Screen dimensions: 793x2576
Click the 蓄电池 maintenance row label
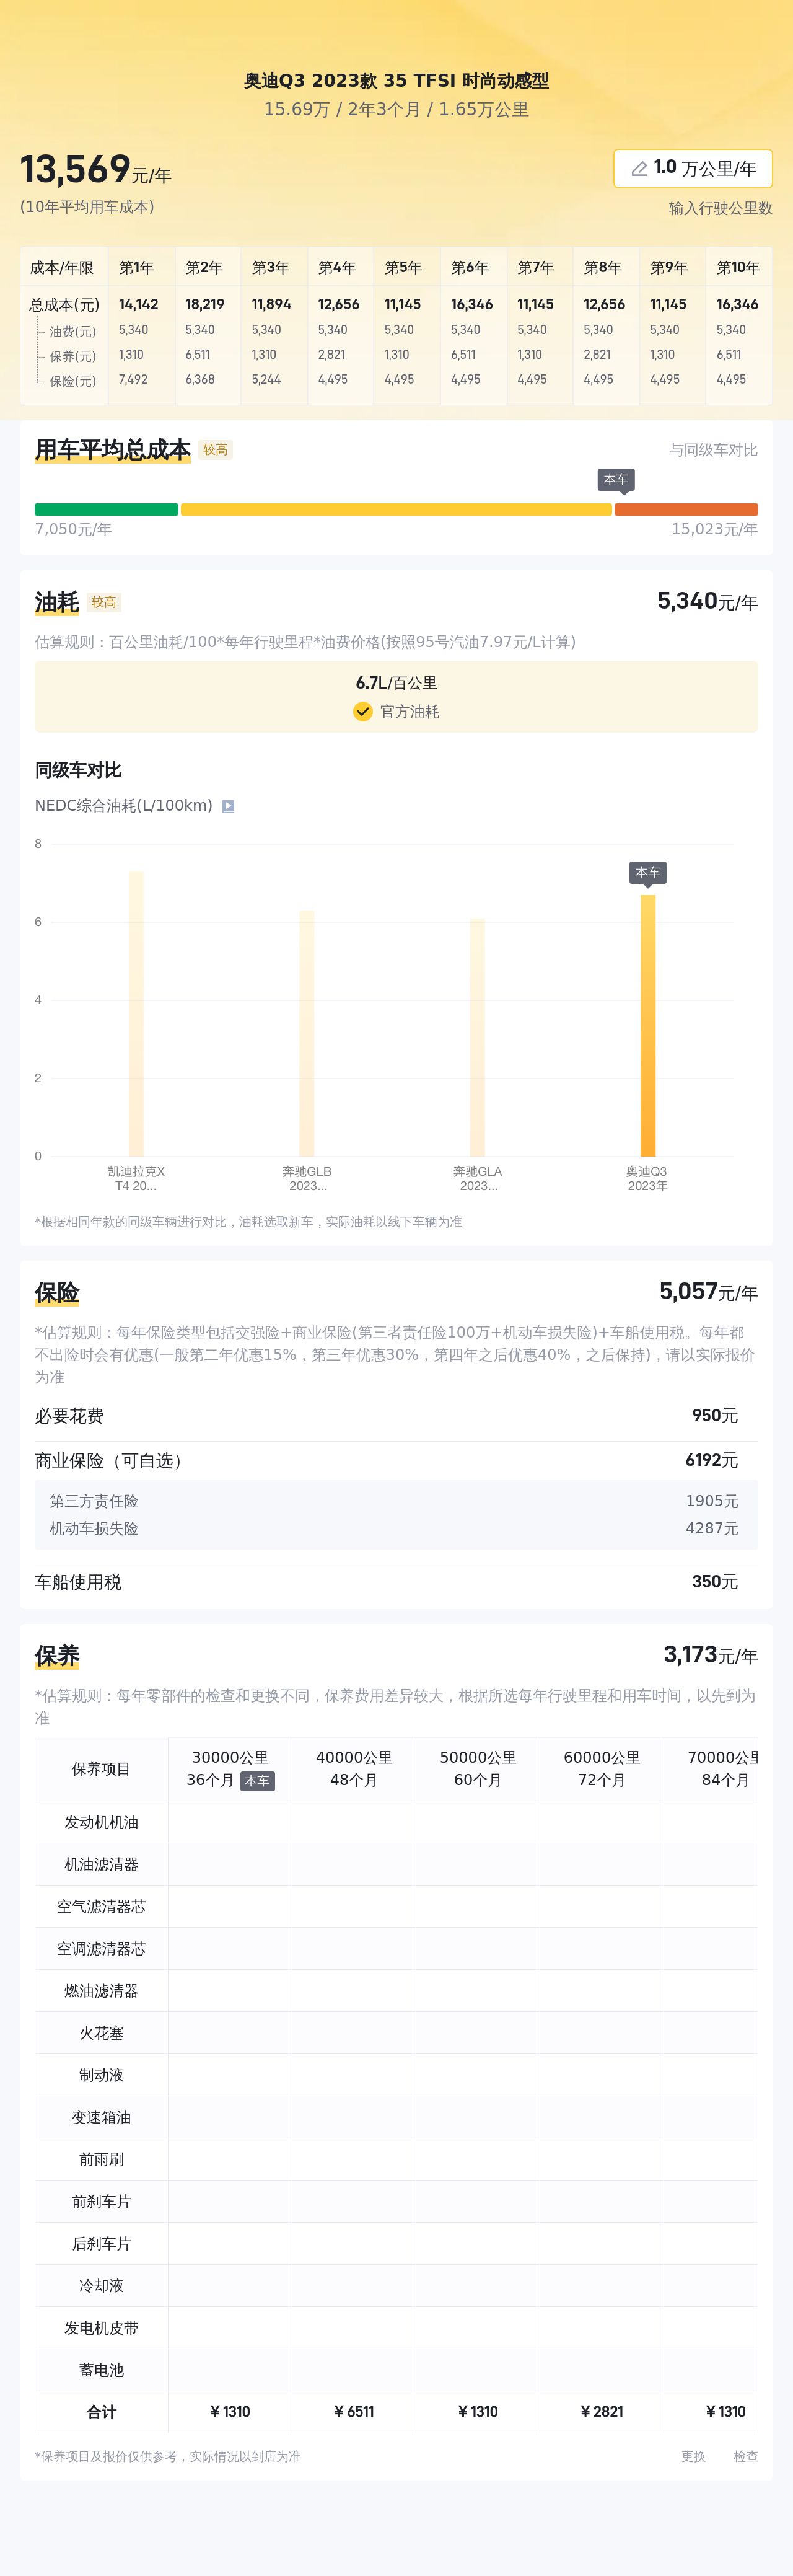pyautogui.click(x=101, y=2370)
